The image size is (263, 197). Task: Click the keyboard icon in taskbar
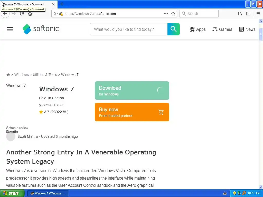click(225, 193)
